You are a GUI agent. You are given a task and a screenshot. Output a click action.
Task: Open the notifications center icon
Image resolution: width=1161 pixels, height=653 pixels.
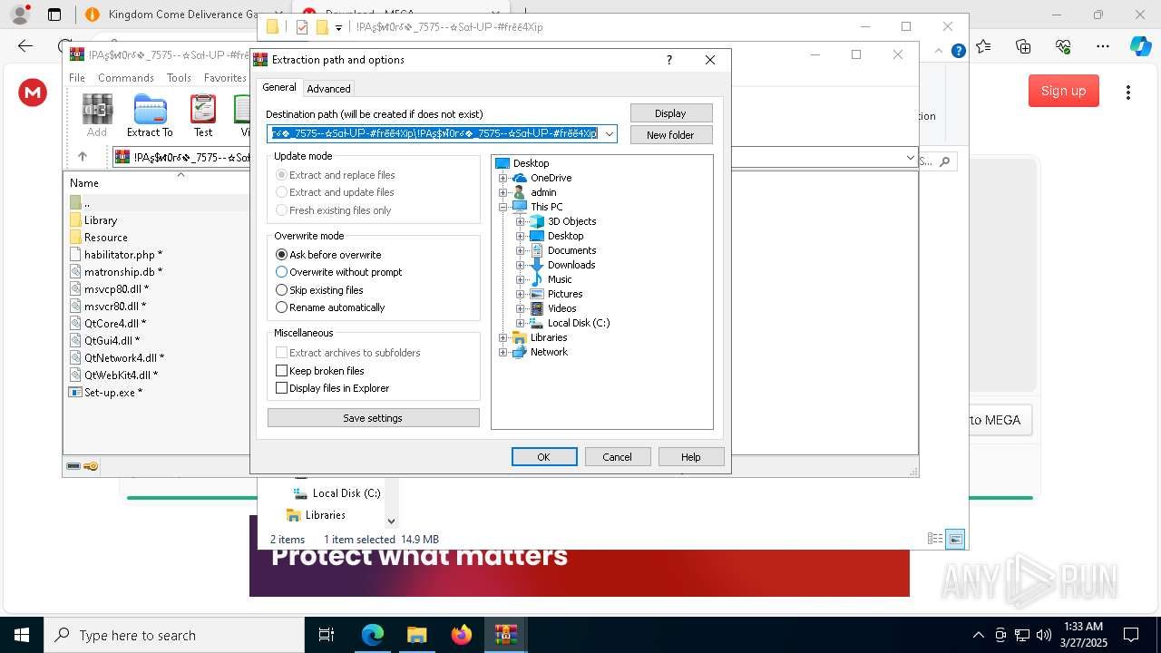click(1131, 635)
